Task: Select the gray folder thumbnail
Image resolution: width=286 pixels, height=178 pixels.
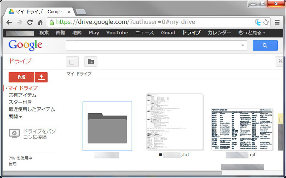Action: coord(107,126)
